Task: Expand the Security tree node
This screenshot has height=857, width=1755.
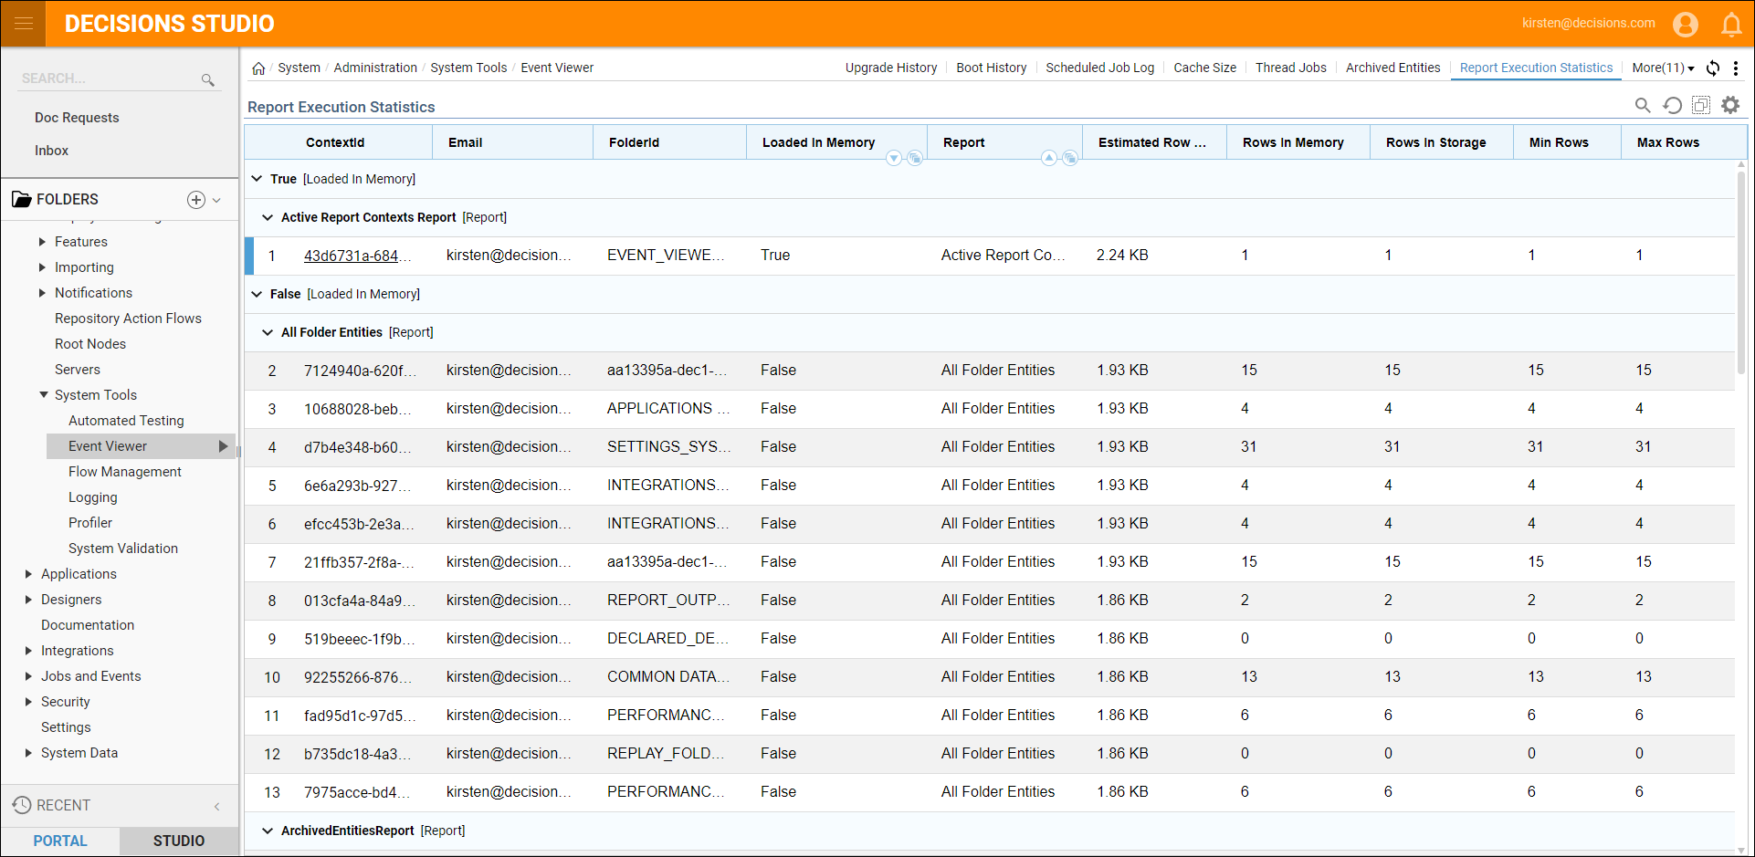Action: [28, 702]
